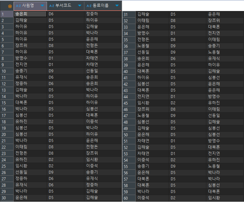Screen dimensions: 244x202
Task: Click the 정중하 cell in row 12
Action: 30,84
